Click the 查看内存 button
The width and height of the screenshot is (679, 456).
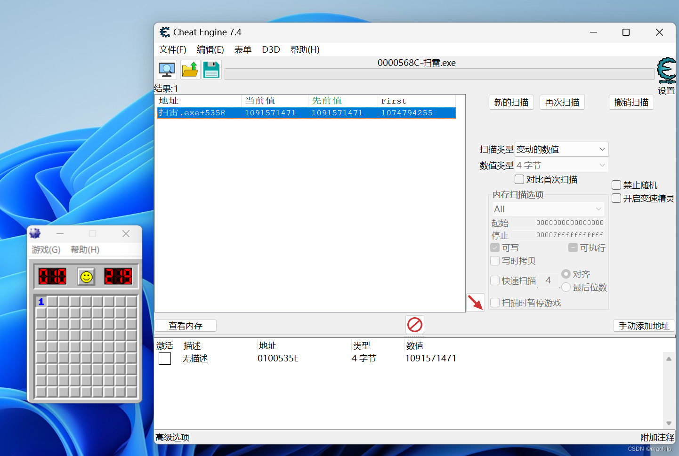[186, 326]
